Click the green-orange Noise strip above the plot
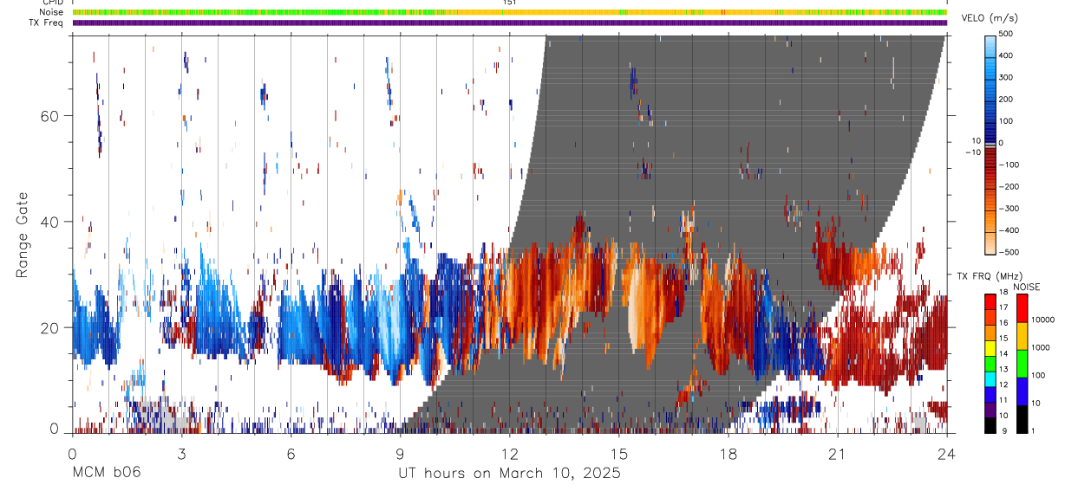 click(510, 12)
